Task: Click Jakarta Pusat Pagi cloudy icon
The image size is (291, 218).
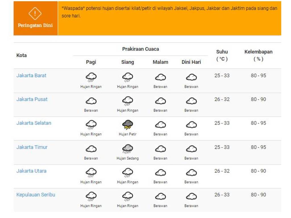Action: (x=91, y=101)
